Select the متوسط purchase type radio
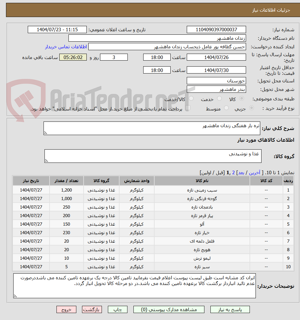 point(226,108)
